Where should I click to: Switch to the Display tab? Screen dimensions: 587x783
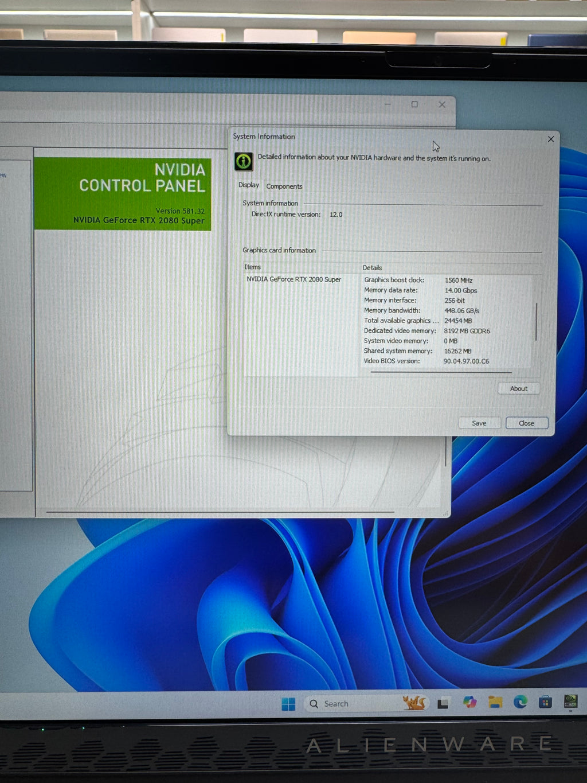coord(249,185)
